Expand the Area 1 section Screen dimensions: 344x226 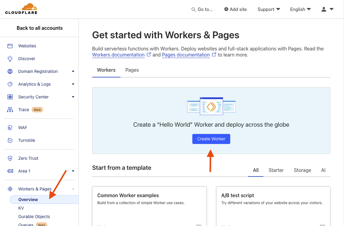click(24, 171)
